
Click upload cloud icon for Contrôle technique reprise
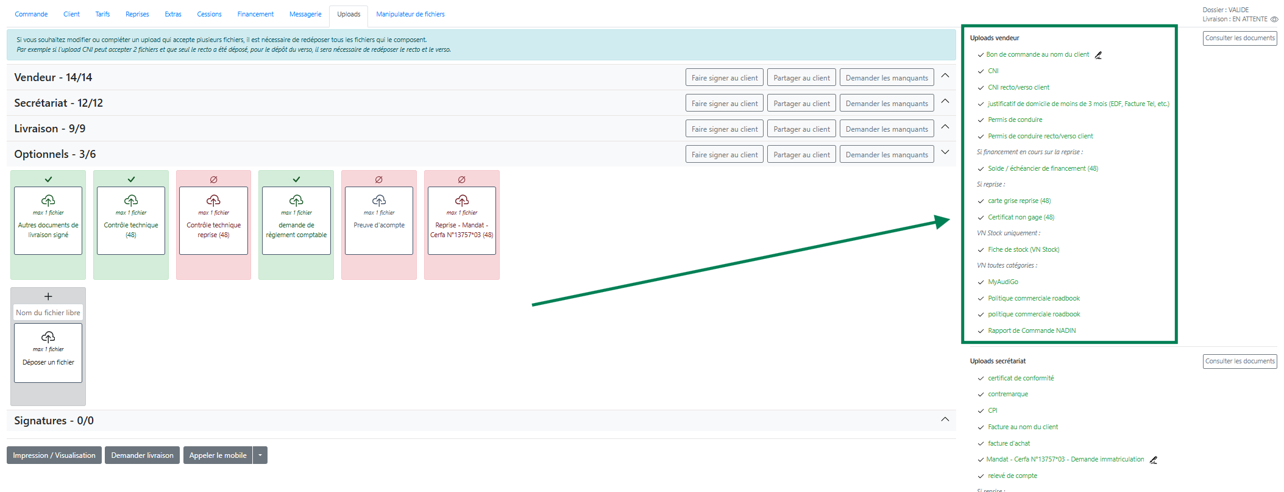(x=213, y=201)
